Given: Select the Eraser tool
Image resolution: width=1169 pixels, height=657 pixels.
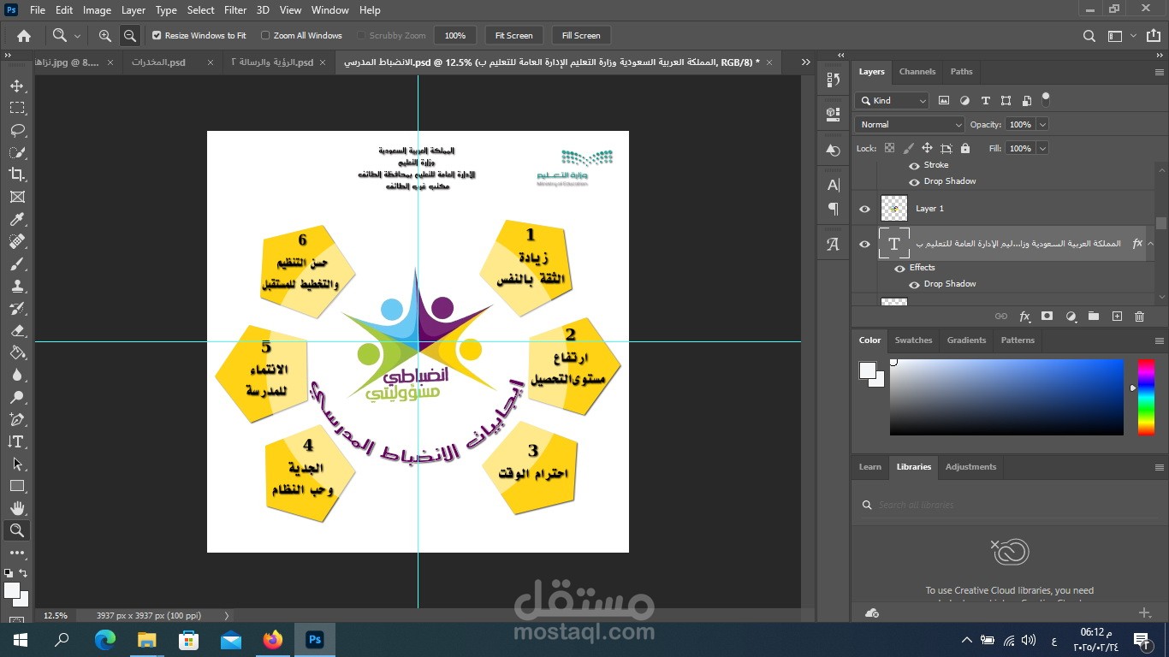Looking at the screenshot, I should [x=17, y=330].
